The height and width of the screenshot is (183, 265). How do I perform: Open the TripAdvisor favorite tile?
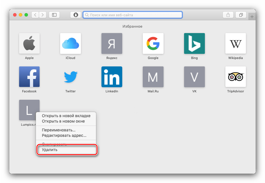tap(236, 77)
